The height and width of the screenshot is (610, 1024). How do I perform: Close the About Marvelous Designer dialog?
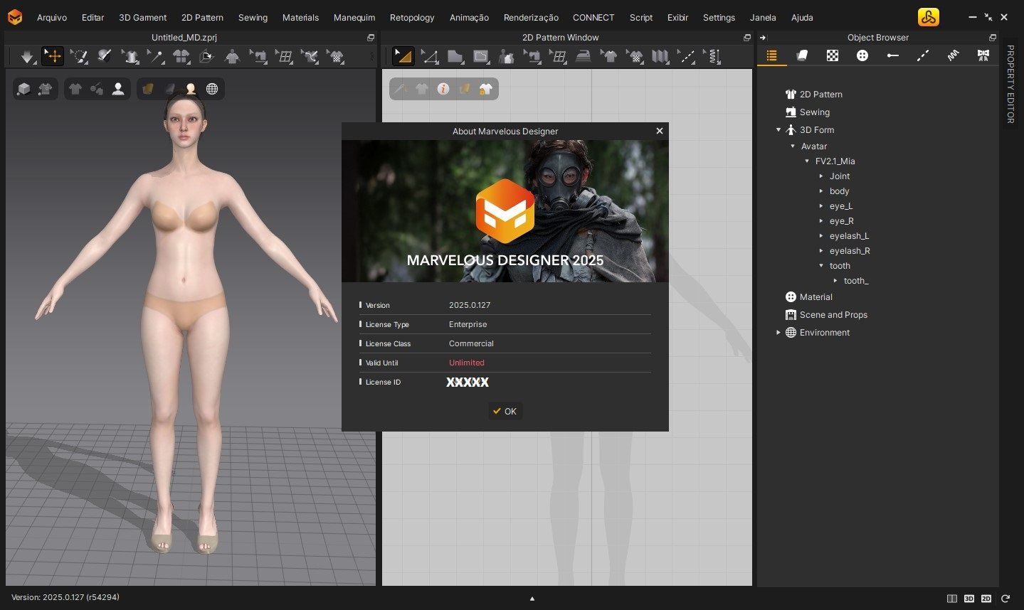(x=659, y=131)
